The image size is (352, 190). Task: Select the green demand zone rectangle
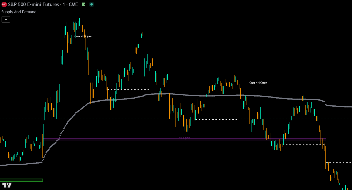pyautogui.click(x=21, y=180)
